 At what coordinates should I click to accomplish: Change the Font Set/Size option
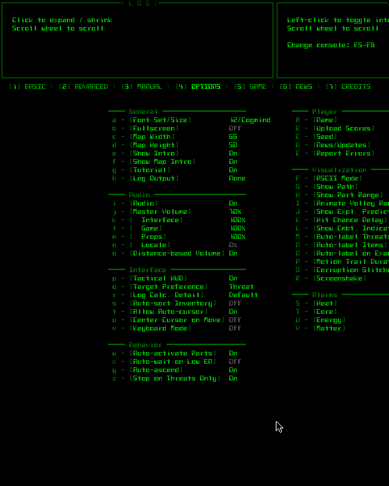[x=191, y=120]
